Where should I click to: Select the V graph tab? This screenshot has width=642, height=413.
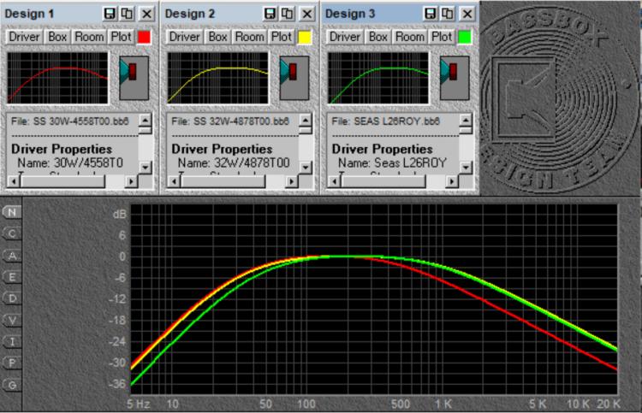coord(12,320)
